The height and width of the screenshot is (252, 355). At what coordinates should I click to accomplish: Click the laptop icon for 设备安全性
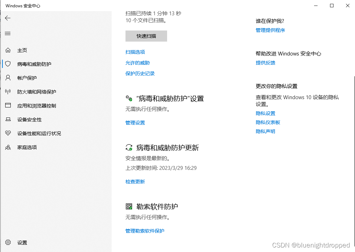click(8, 119)
